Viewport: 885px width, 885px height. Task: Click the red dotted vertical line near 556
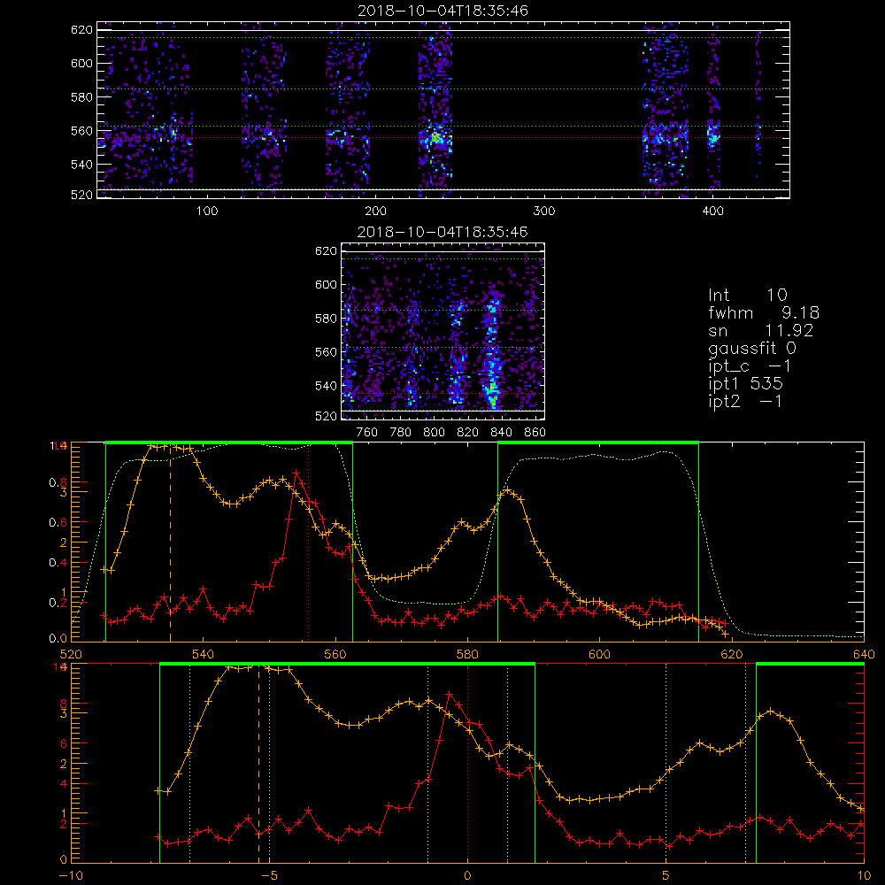pyautogui.click(x=308, y=542)
